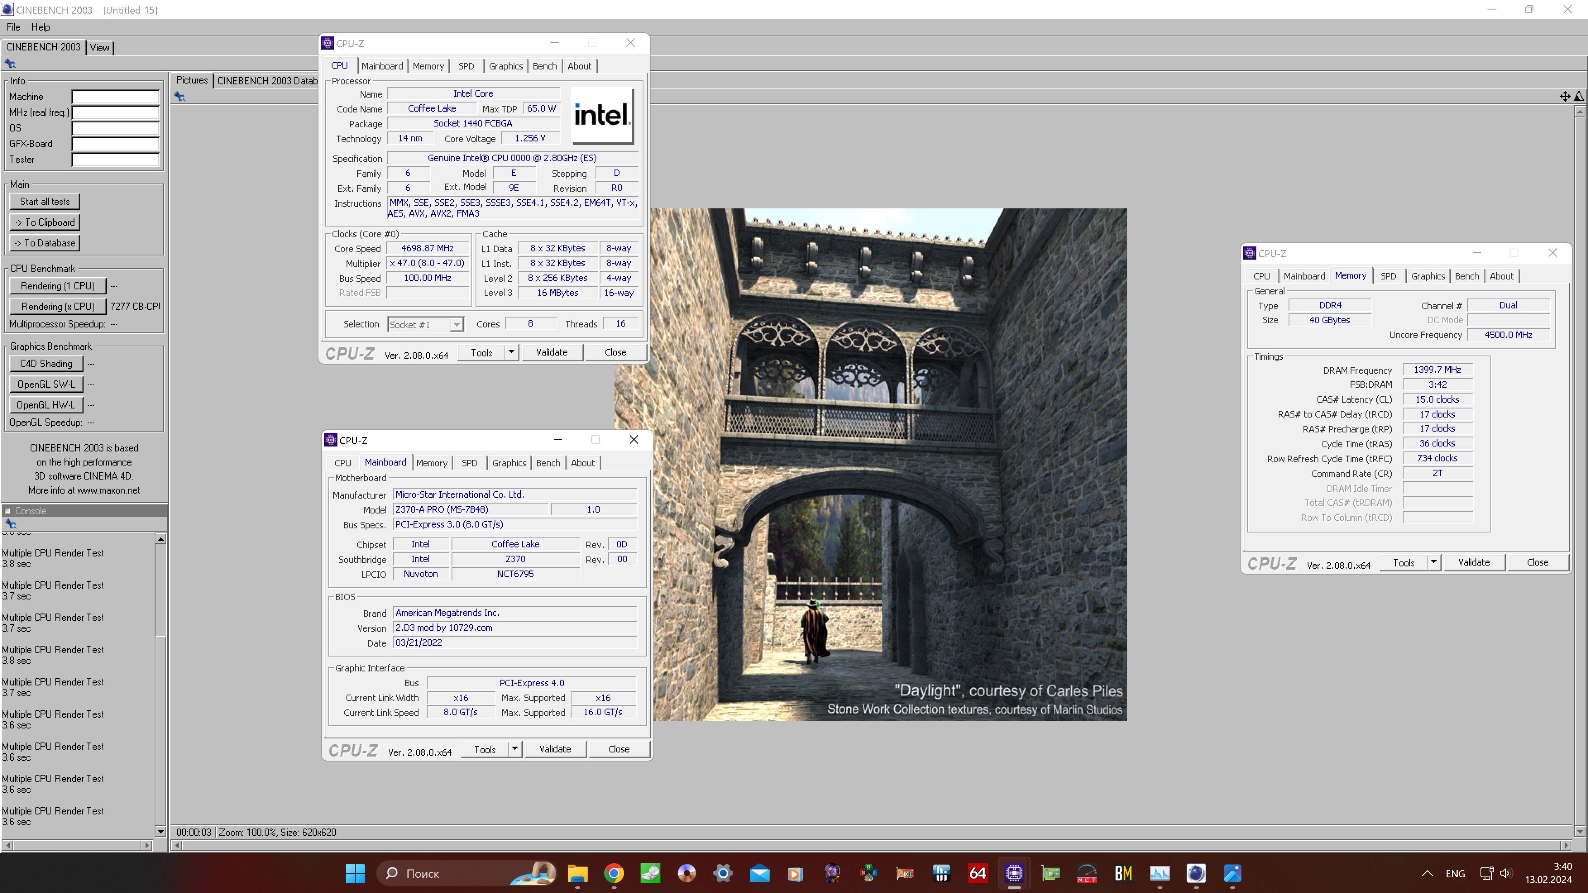1588x893 pixels.
Task: Select the Pictures tab
Action: [192, 80]
